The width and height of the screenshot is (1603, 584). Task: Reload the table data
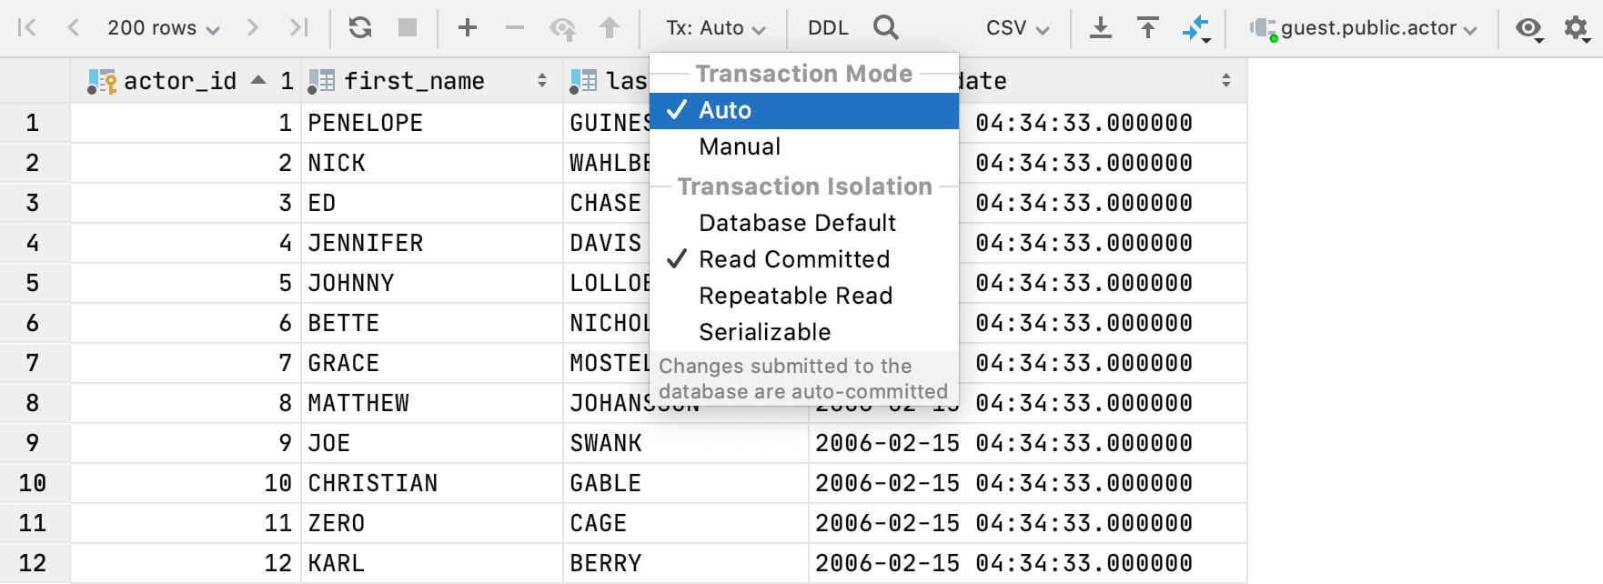[x=360, y=28]
